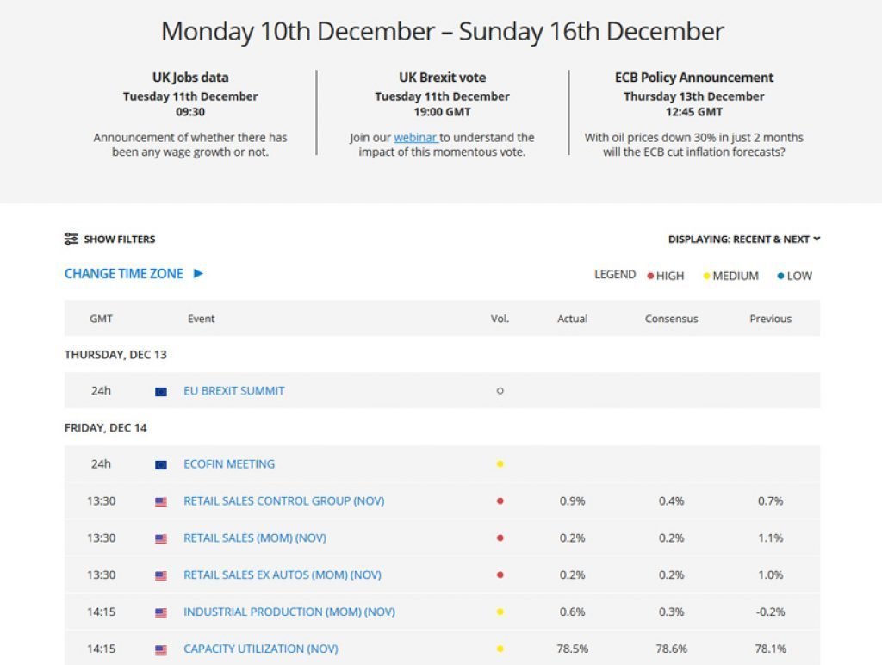Click yellow volatility dot for Ecofin Meeting
Screen dimensions: 882x665
point(500,464)
